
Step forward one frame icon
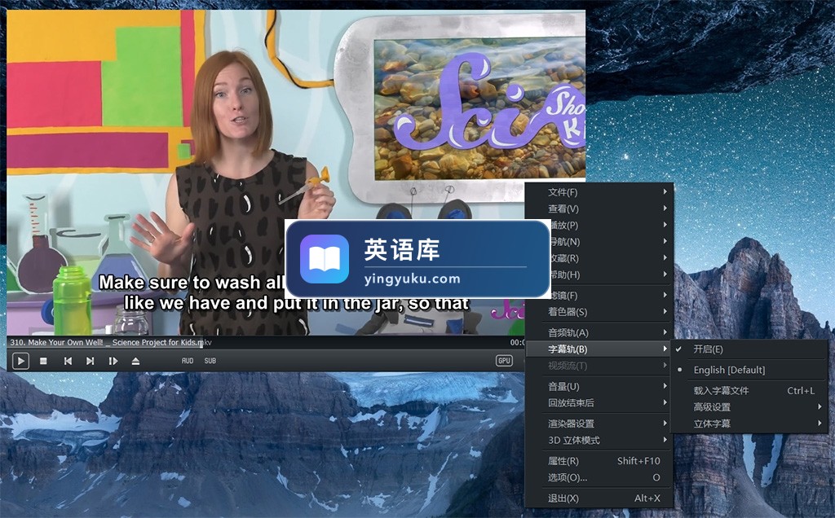(113, 361)
